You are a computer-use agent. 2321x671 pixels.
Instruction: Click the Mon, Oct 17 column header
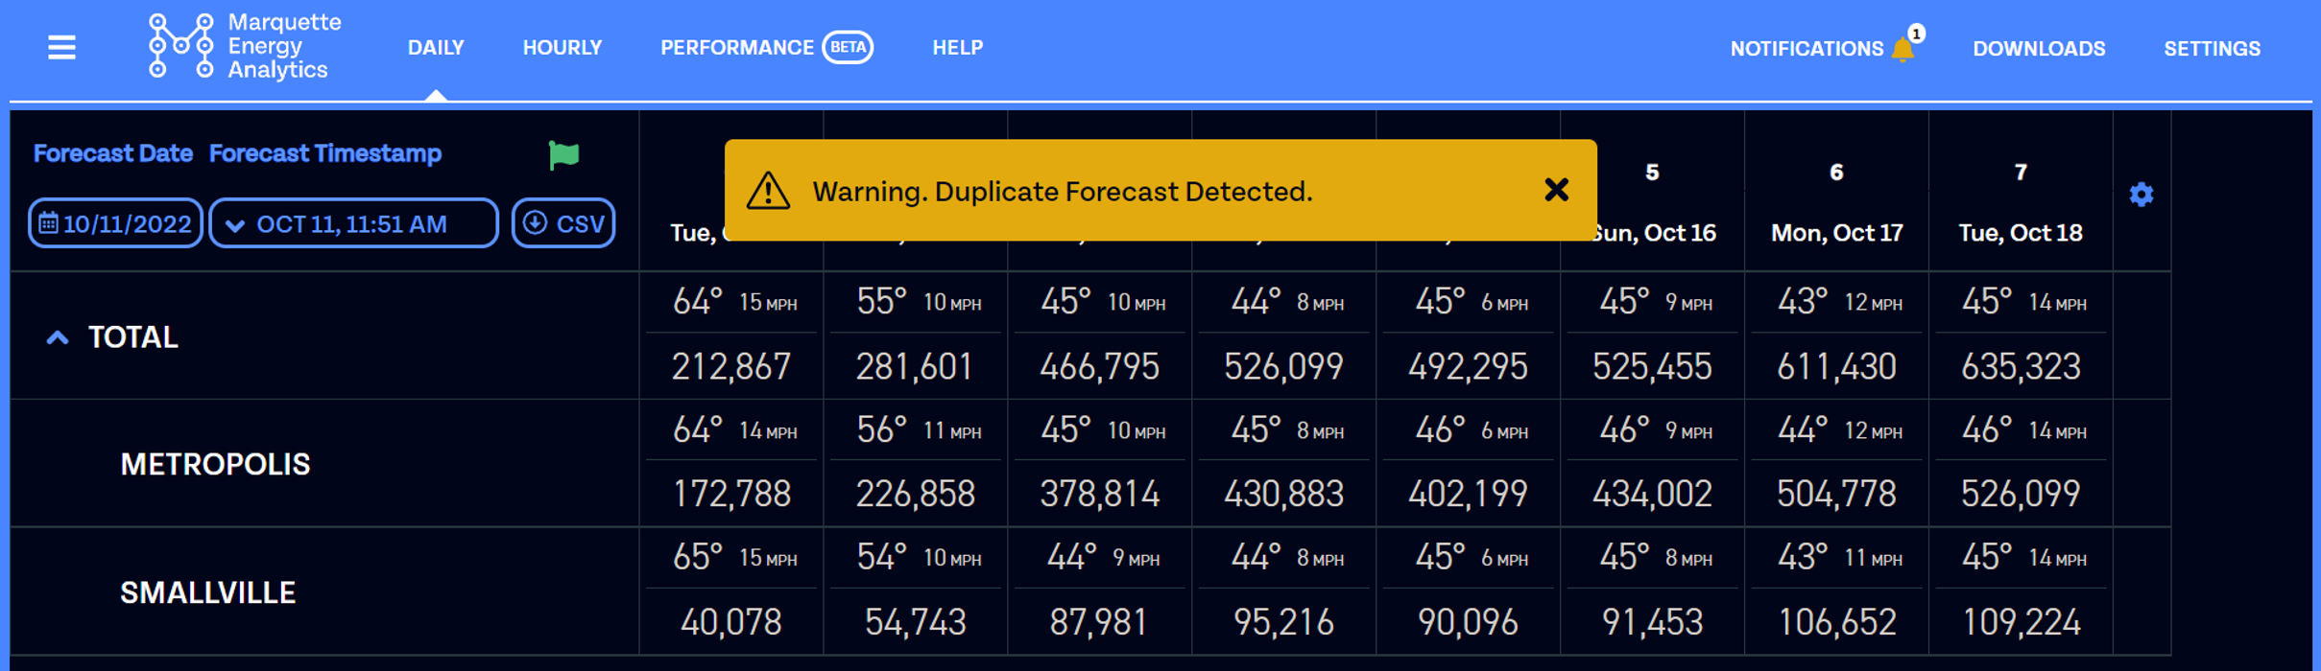pyautogui.click(x=1836, y=233)
